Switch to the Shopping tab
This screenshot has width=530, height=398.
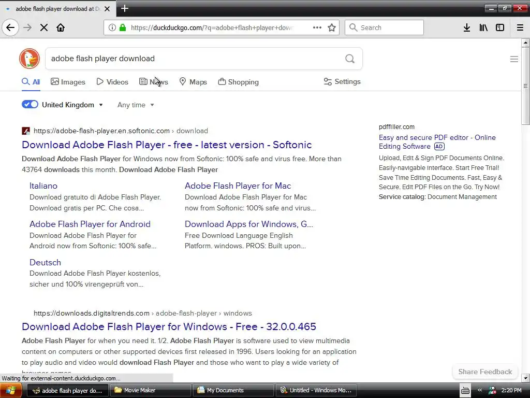pyautogui.click(x=238, y=82)
